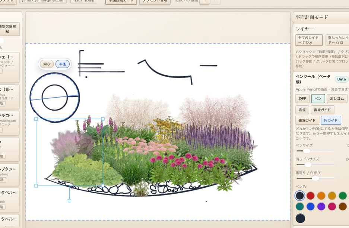Enable the straight line guide (直線ガイド)
This screenshot has width=349, height=228.
pos(323,110)
